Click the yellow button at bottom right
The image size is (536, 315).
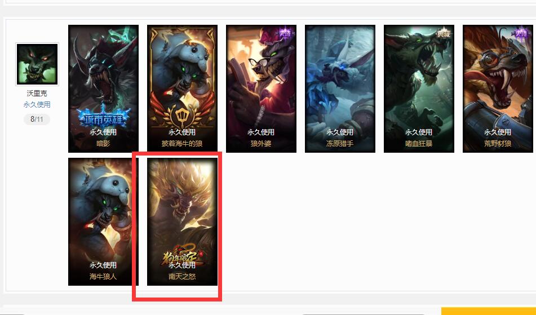coord(489,311)
